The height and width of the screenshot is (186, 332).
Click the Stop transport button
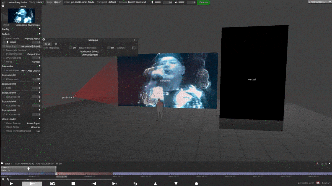click(x=73, y=184)
